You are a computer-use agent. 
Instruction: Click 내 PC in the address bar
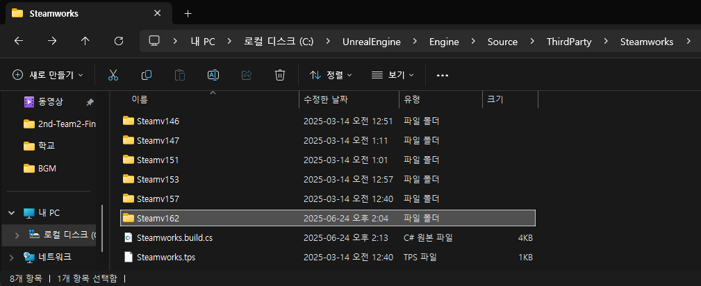203,42
